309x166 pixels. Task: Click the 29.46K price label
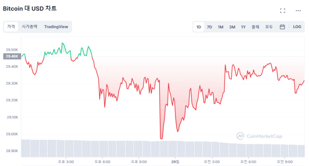(12, 56)
